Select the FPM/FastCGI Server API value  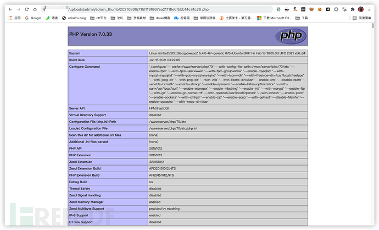coord(159,108)
